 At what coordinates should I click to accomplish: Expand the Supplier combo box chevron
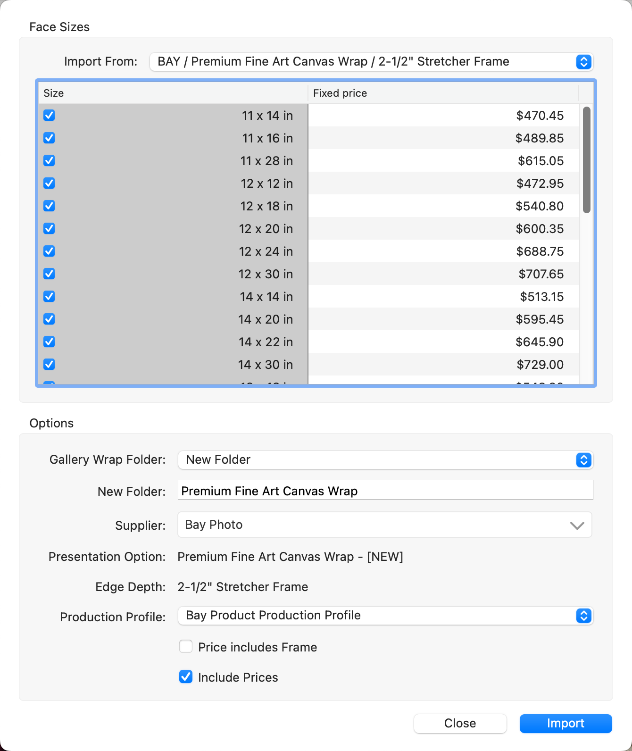[x=577, y=525]
